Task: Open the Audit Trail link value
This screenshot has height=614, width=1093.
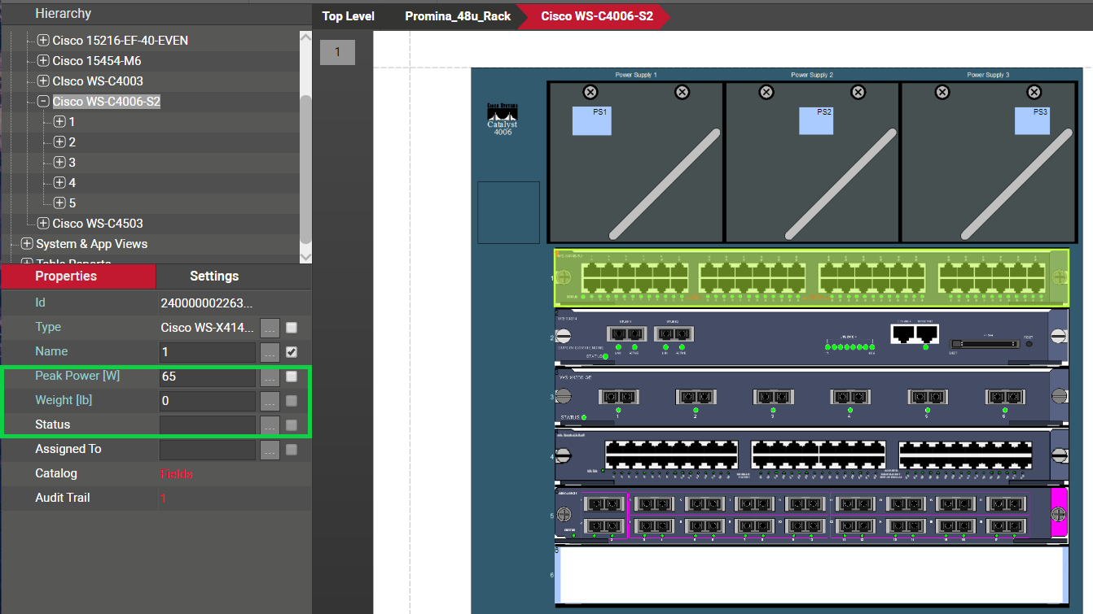Action: [x=163, y=498]
